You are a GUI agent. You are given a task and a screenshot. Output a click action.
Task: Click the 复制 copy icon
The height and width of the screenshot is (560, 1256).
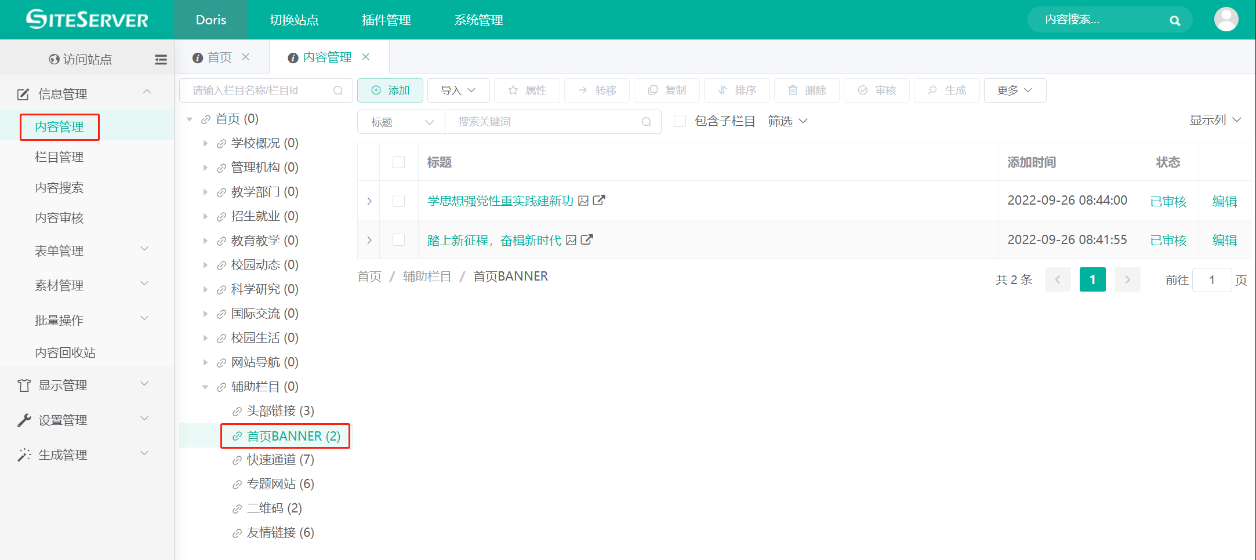(x=654, y=90)
